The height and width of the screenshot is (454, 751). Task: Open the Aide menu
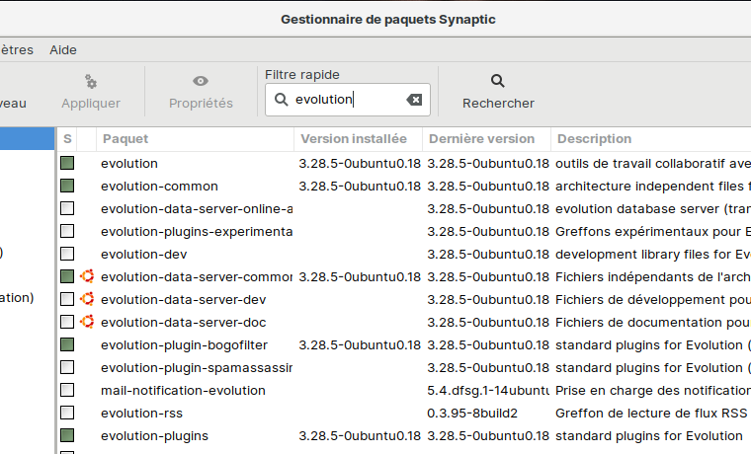point(63,49)
